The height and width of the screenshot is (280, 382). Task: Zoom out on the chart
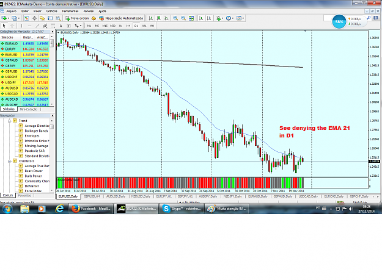183,18
